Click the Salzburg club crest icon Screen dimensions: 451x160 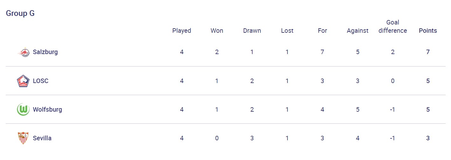coord(23,52)
